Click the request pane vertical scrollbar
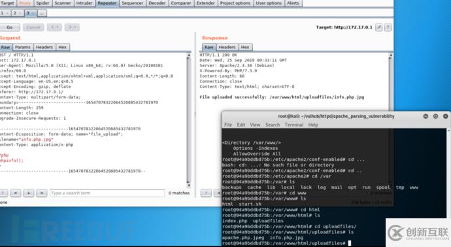This screenshot has height=247, width=451. point(189,120)
